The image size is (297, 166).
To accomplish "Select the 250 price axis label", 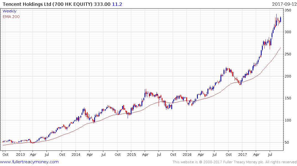I will [x=288, y=54].
